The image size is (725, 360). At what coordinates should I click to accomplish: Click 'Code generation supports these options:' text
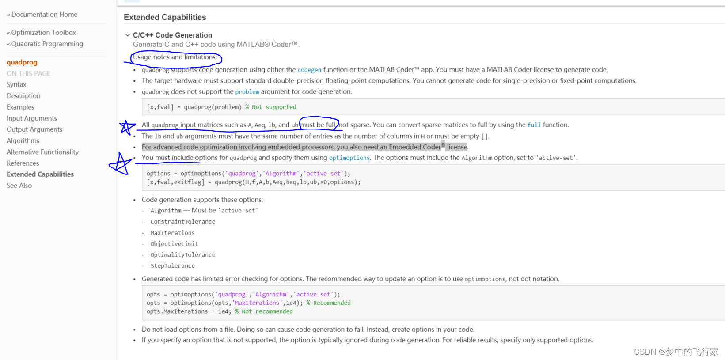202,200
